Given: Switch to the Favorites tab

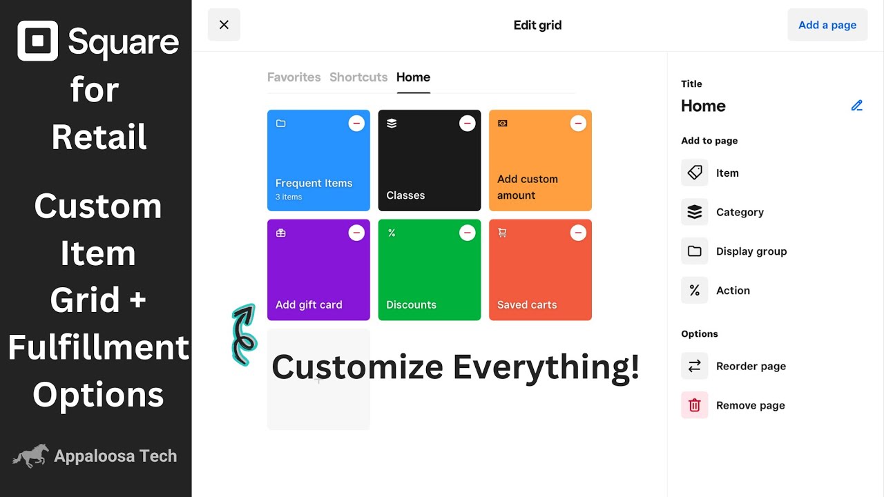Looking at the screenshot, I should tap(294, 77).
